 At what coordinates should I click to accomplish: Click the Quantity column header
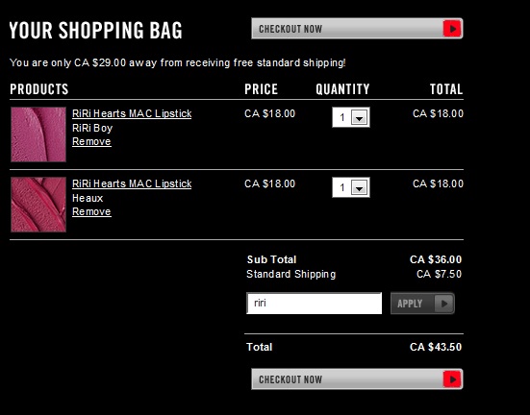tap(342, 89)
